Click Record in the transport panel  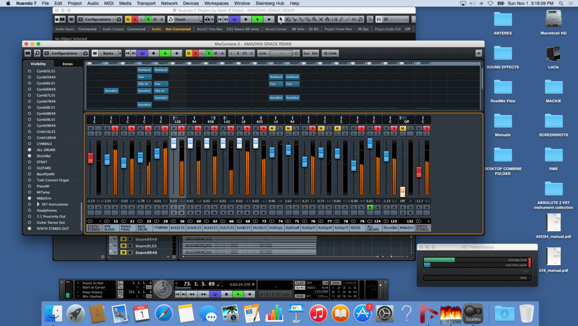249,294
